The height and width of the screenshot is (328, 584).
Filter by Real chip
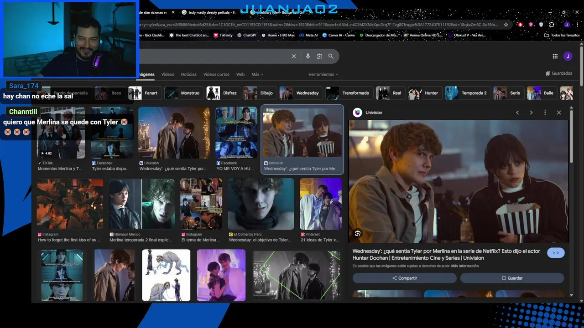tap(390, 93)
